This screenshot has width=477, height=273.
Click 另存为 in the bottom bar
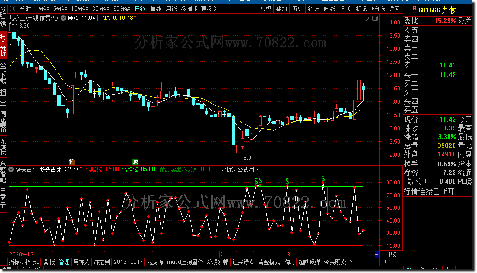pos(82,262)
